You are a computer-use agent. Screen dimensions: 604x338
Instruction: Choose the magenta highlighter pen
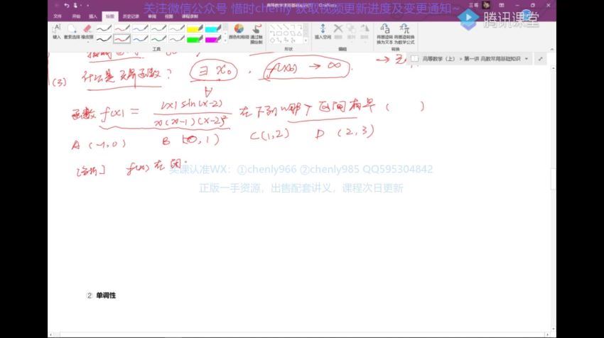pos(212,39)
